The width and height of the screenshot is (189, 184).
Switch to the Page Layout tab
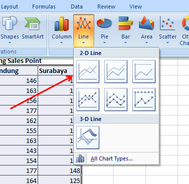(9, 6)
